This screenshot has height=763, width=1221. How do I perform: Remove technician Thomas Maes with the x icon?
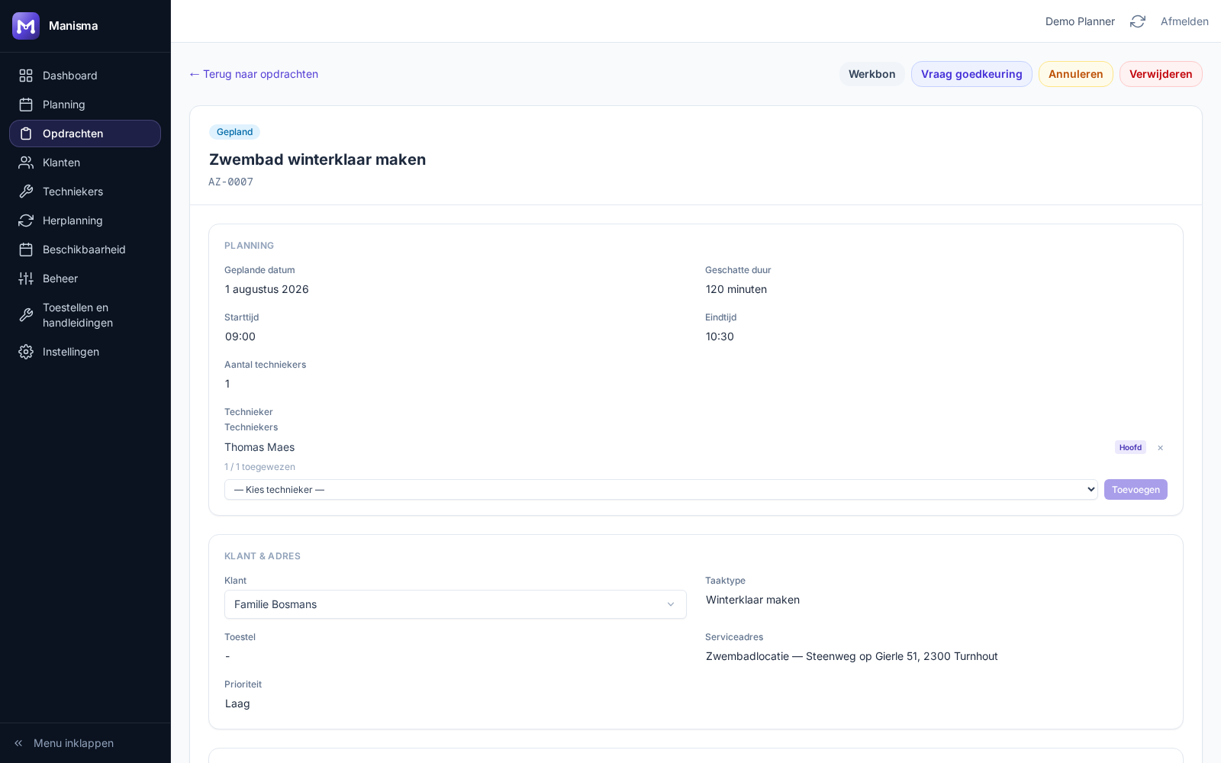click(1160, 448)
